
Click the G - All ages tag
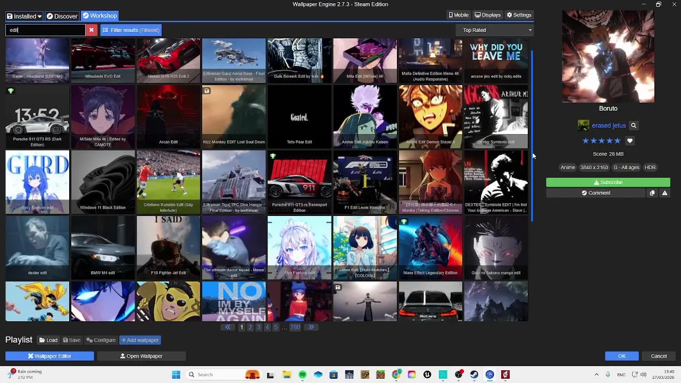click(x=627, y=168)
